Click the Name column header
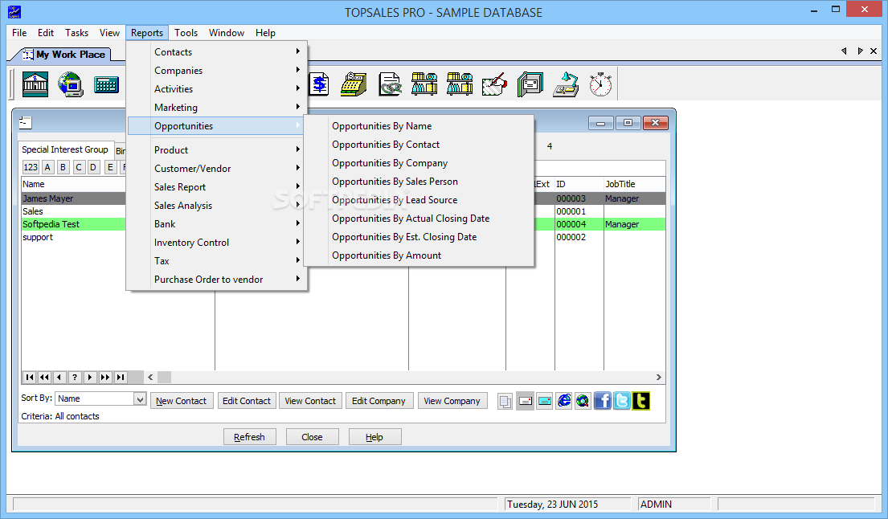Image resolution: width=888 pixels, height=519 pixels. (73, 184)
